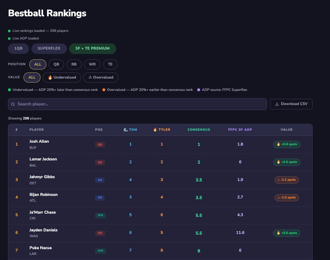The height and width of the screenshot is (260, 330).
Task: Click Josh Allen's QB position badge
Action: (x=100, y=144)
